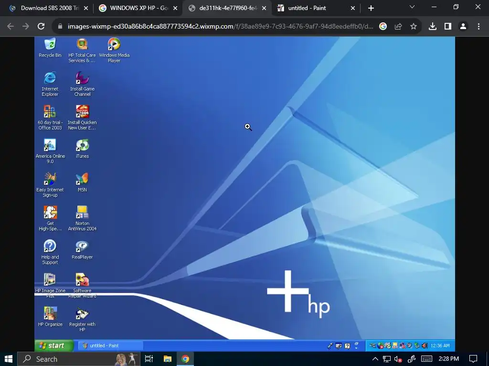Expand the tab search chevron

(412, 7)
